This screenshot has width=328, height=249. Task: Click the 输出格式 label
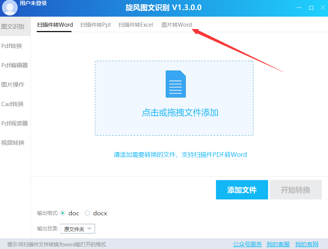48,213
